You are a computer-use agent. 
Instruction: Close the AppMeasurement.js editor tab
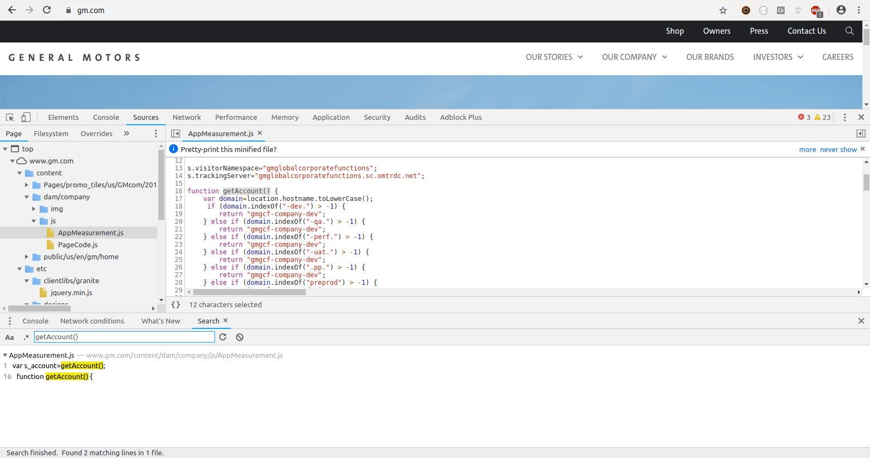coord(260,133)
